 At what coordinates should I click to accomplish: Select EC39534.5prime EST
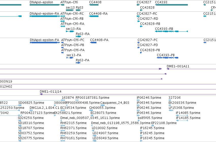point(63,110)
